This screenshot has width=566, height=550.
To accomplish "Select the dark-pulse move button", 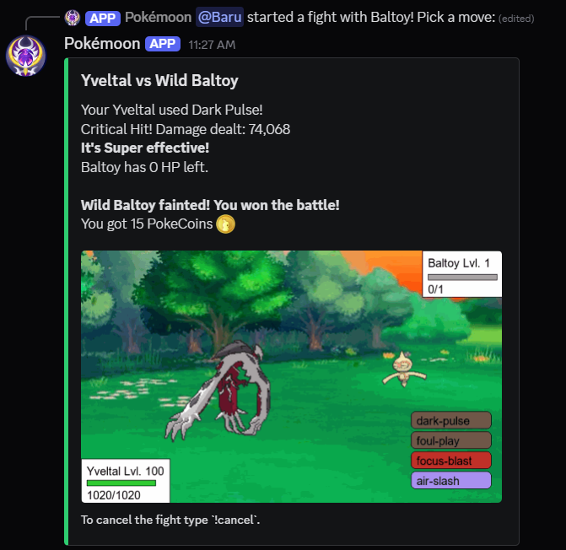I will point(451,420).
